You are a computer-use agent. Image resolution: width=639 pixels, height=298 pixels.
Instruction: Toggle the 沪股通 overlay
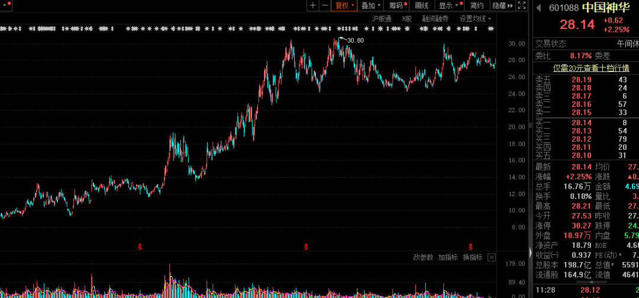pos(382,19)
